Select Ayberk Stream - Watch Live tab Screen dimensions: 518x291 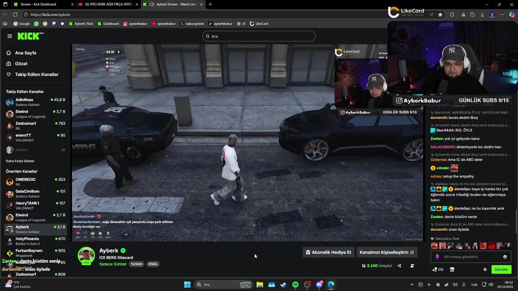click(x=173, y=4)
